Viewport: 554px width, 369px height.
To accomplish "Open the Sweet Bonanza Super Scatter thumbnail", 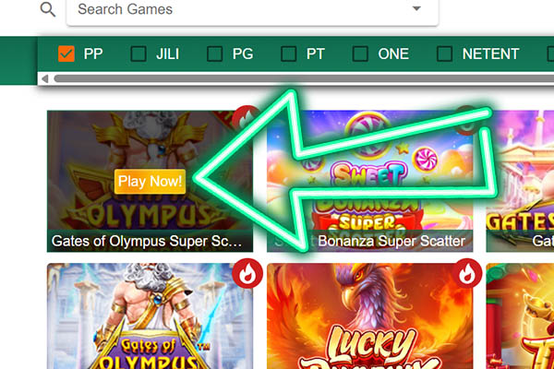I will [369, 181].
